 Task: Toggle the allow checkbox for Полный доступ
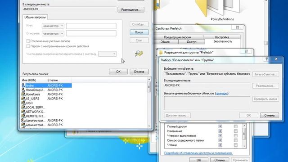coord(220,126)
